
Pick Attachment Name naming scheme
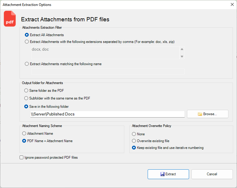[x=24, y=134]
